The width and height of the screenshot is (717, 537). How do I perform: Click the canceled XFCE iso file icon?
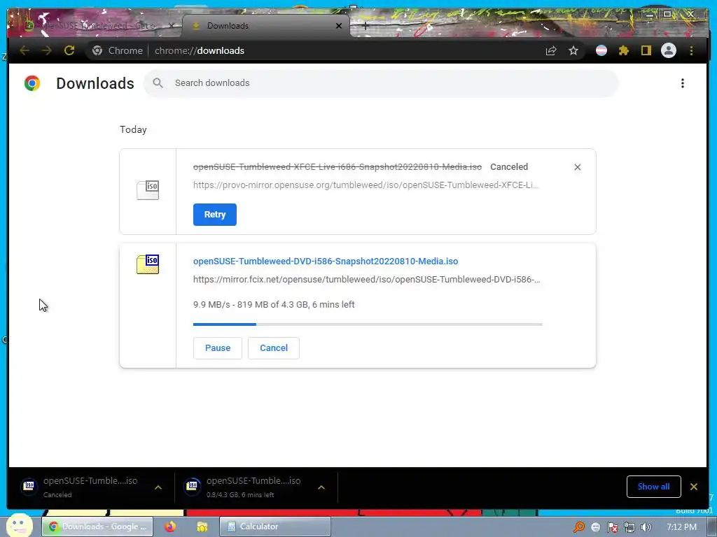[x=148, y=190]
